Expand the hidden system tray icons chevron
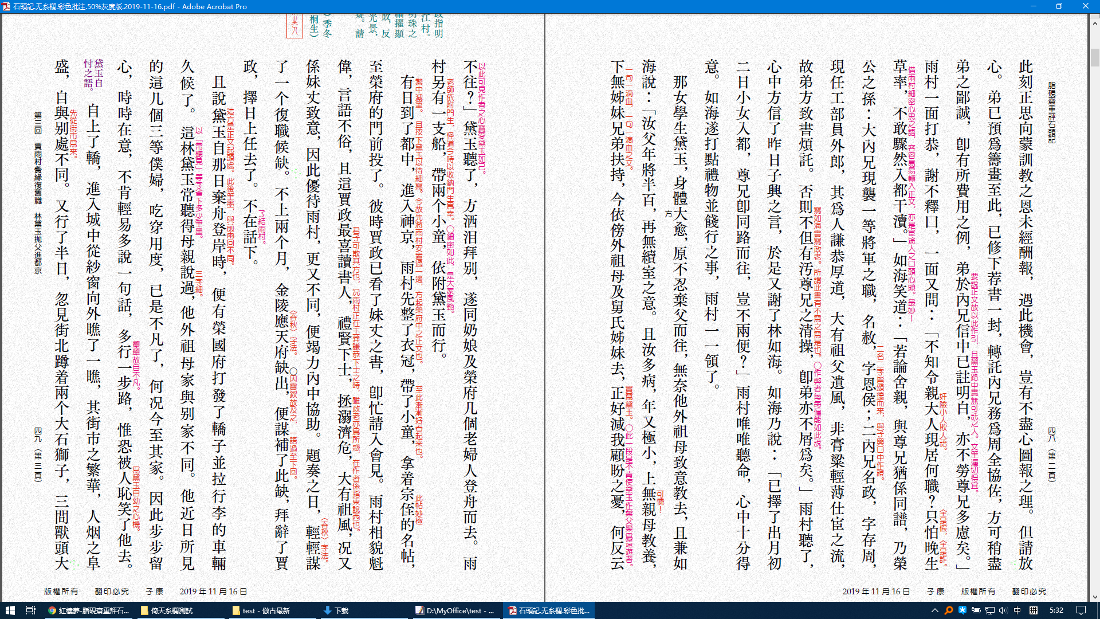Image resolution: width=1100 pixels, height=619 pixels. tap(935, 610)
